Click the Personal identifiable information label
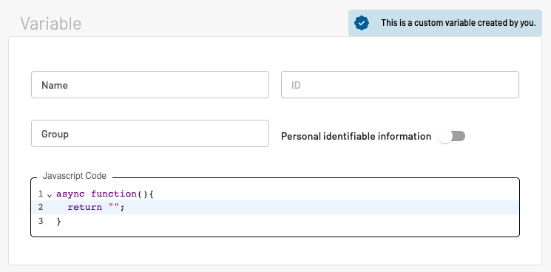This screenshot has height=272, width=551. (356, 136)
